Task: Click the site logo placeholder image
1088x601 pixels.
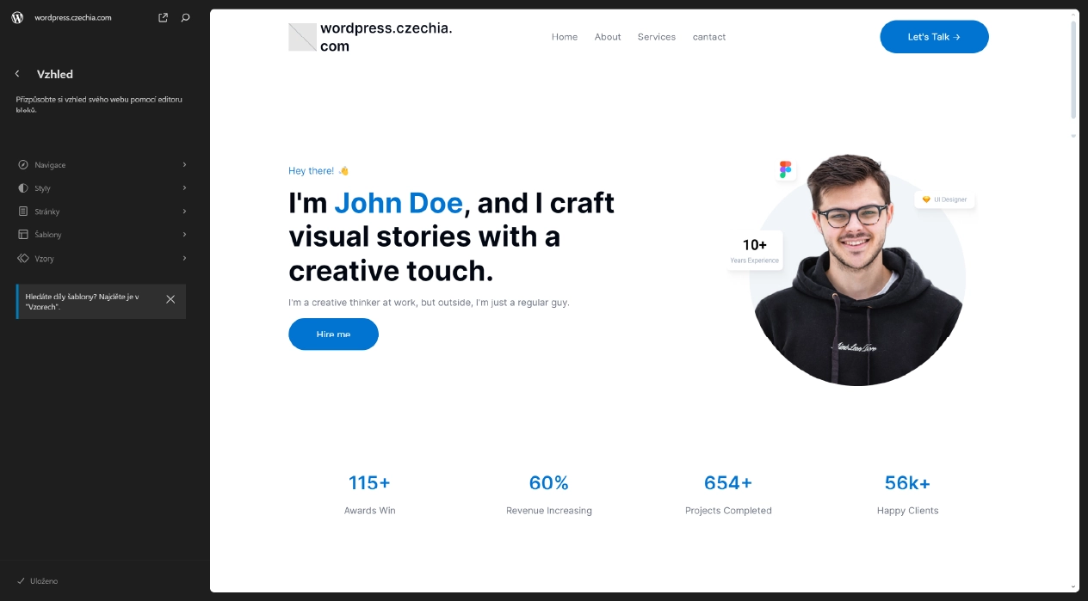Action: coord(302,37)
